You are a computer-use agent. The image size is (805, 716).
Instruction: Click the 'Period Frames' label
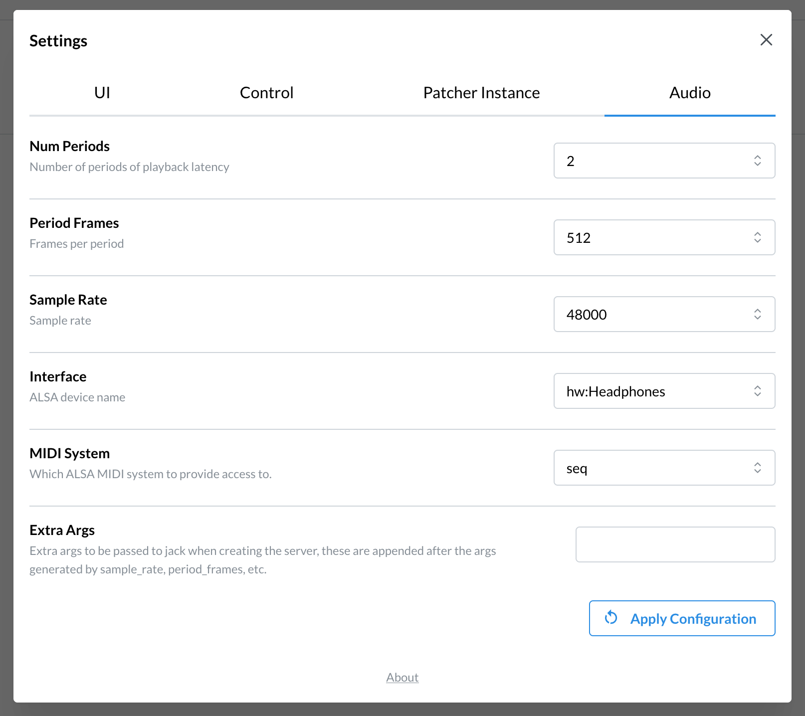pyautogui.click(x=74, y=223)
